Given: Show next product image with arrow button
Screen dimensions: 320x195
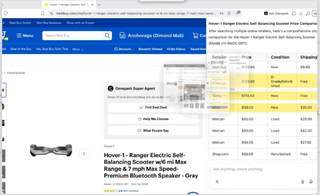Looking at the screenshot, I should coord(84,154).
